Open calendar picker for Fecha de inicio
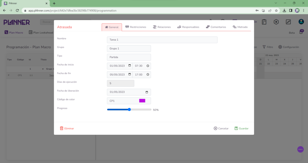 [130, 66]
